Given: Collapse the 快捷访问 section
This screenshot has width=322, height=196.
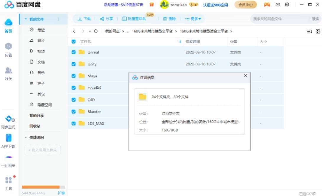Looking at the screenshot, I should [x=26, y=137].
